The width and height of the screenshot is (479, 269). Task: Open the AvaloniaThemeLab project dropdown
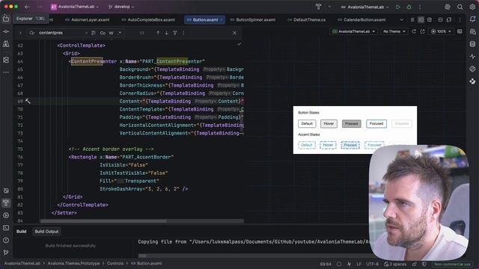point(75,7)
